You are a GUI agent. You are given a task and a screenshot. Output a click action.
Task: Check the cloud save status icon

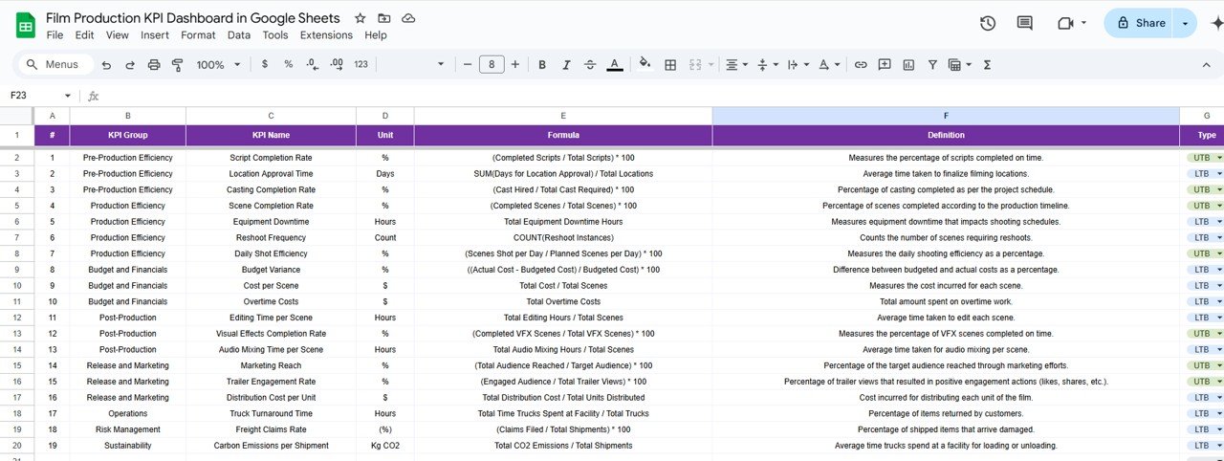click(408, 19)
